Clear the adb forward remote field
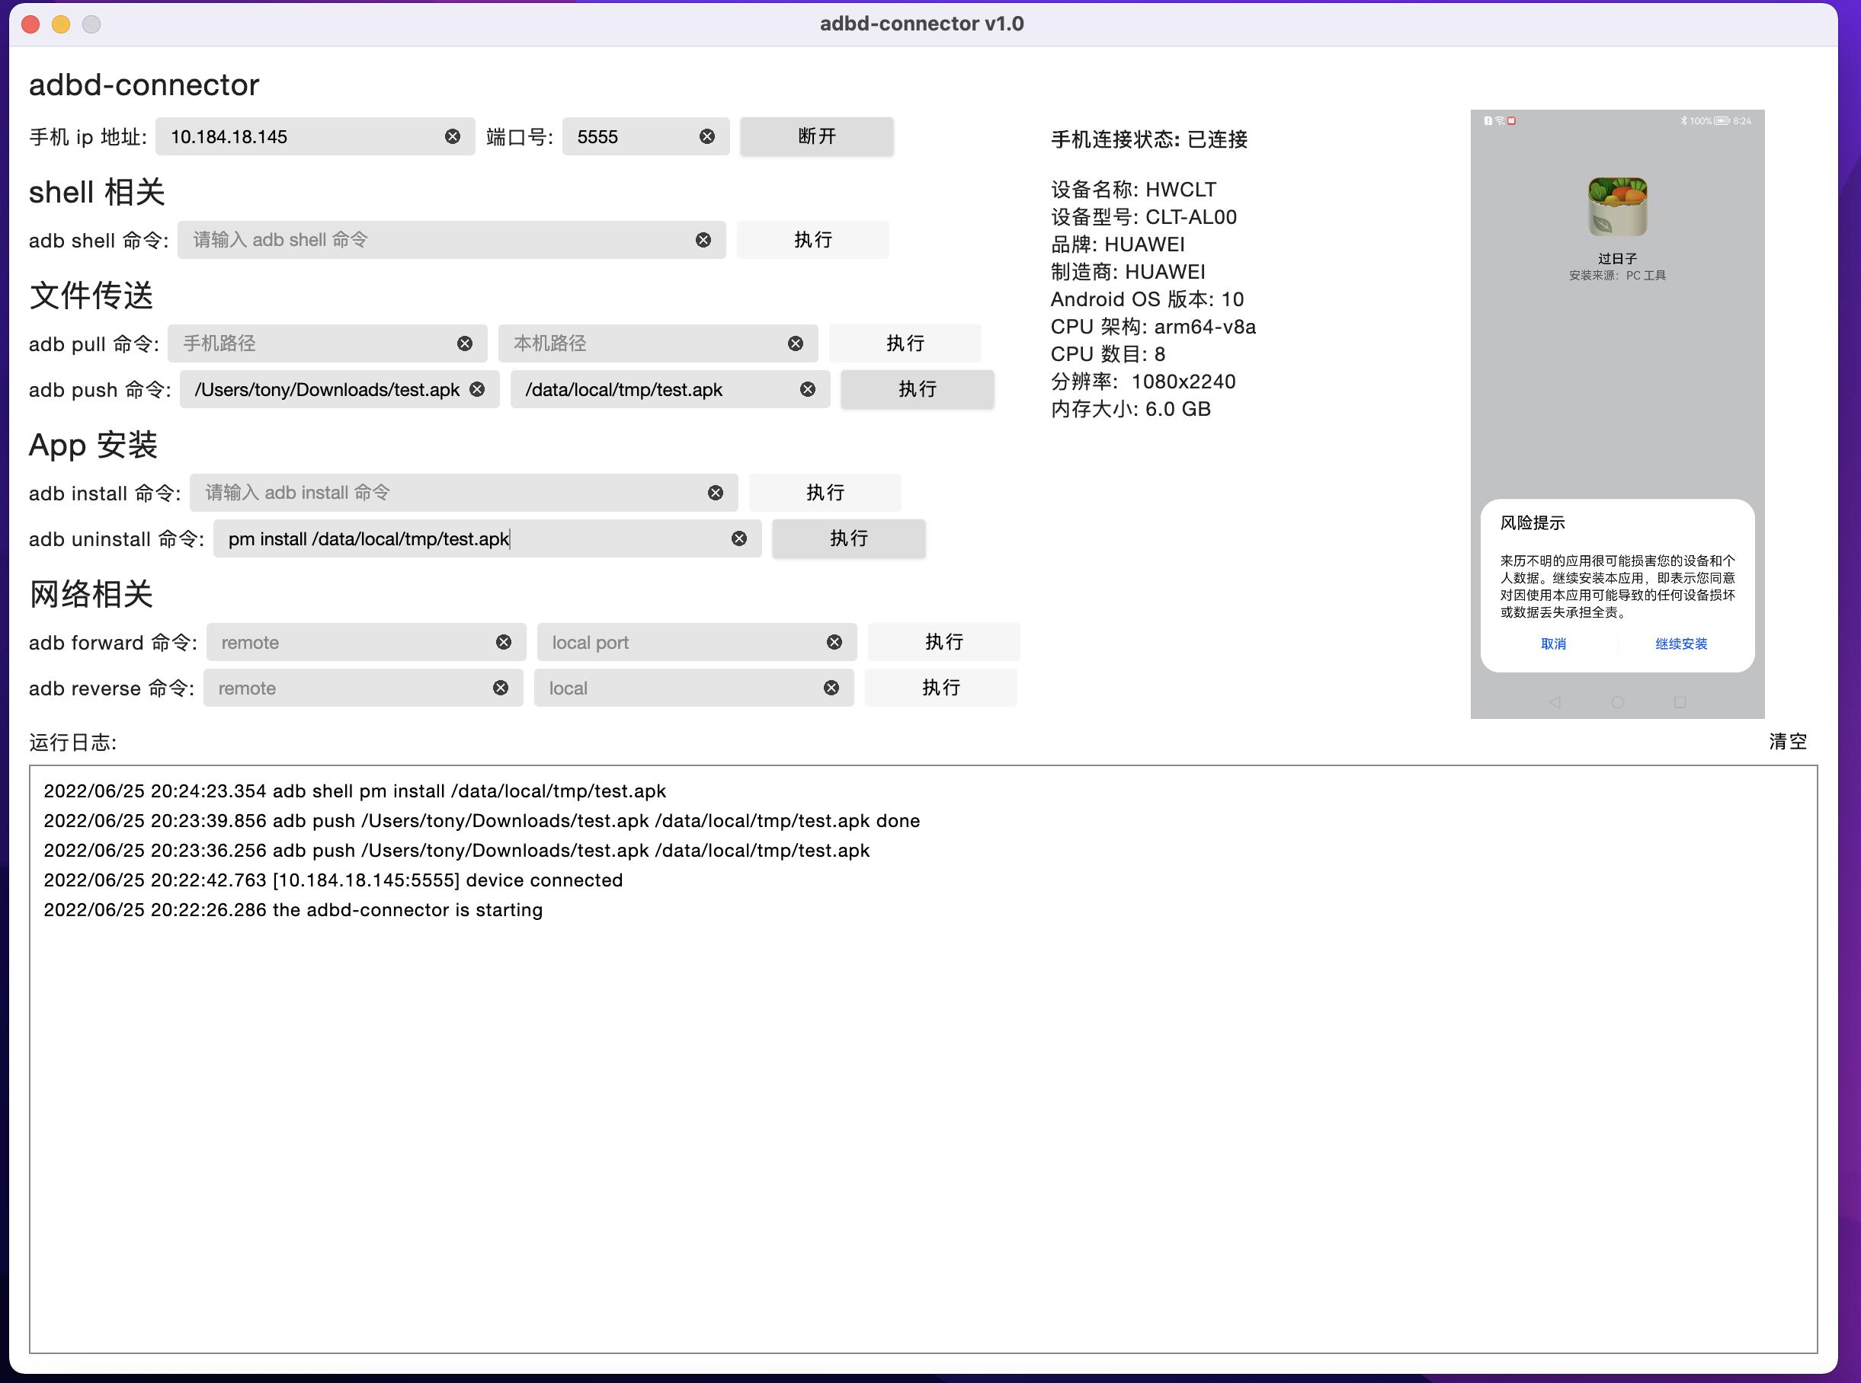The height and width of the screenshot is (1383, 1861). (504, 642)
